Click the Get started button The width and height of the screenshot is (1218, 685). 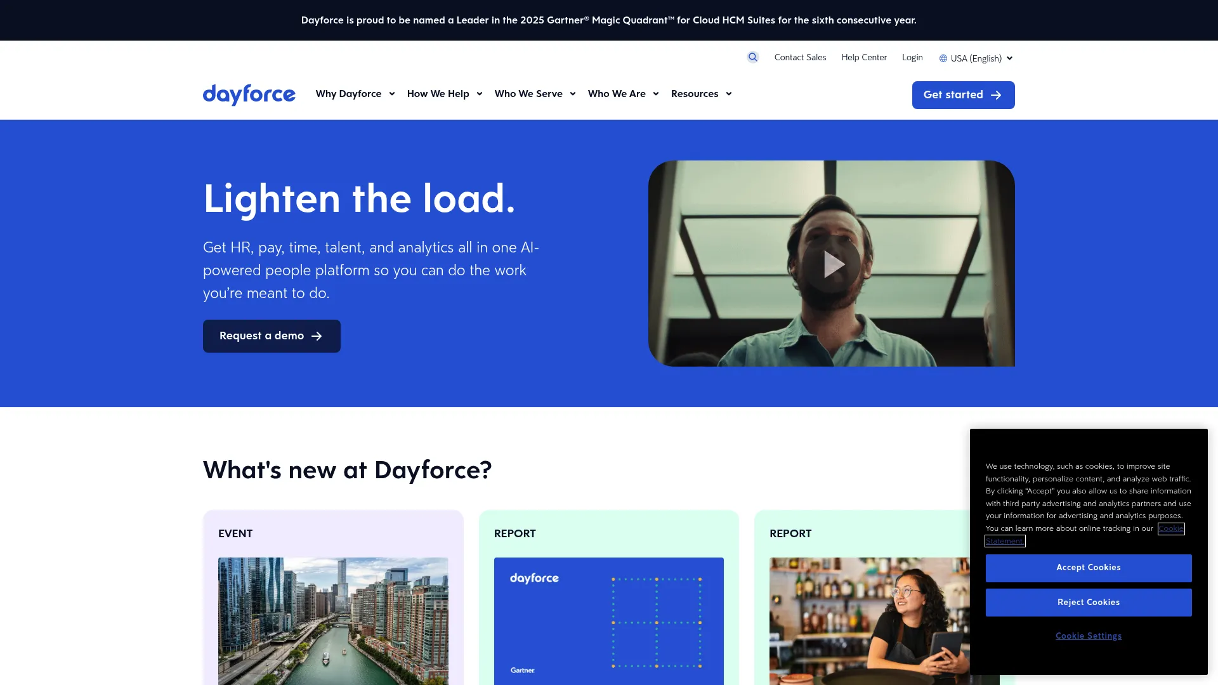point(963,95)
